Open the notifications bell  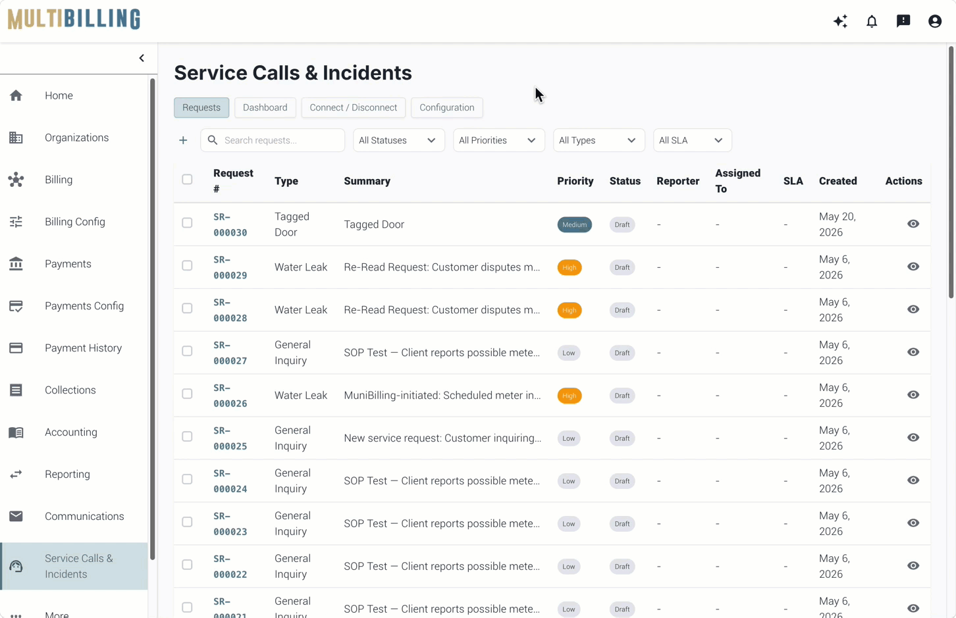[x=872, y=21]
